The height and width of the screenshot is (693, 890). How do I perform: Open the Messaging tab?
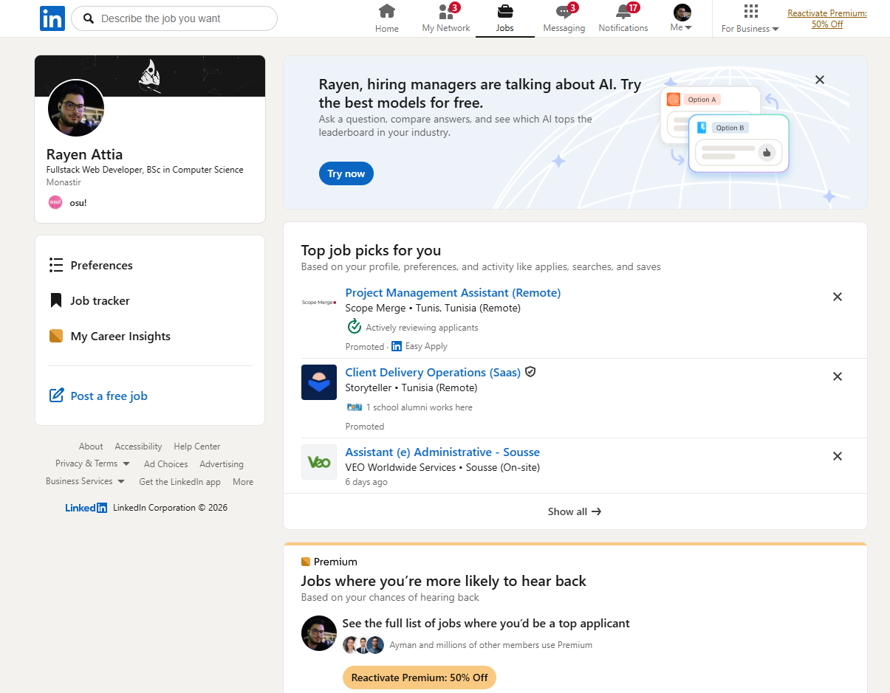coord(564,18)
